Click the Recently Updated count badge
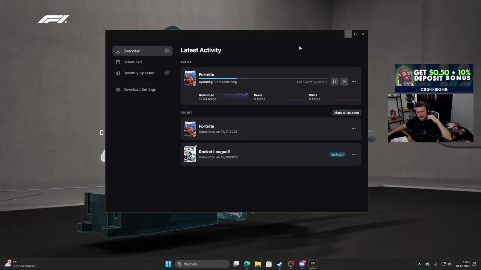This screenshot has height=270, width=481. (x=166, y=73)
